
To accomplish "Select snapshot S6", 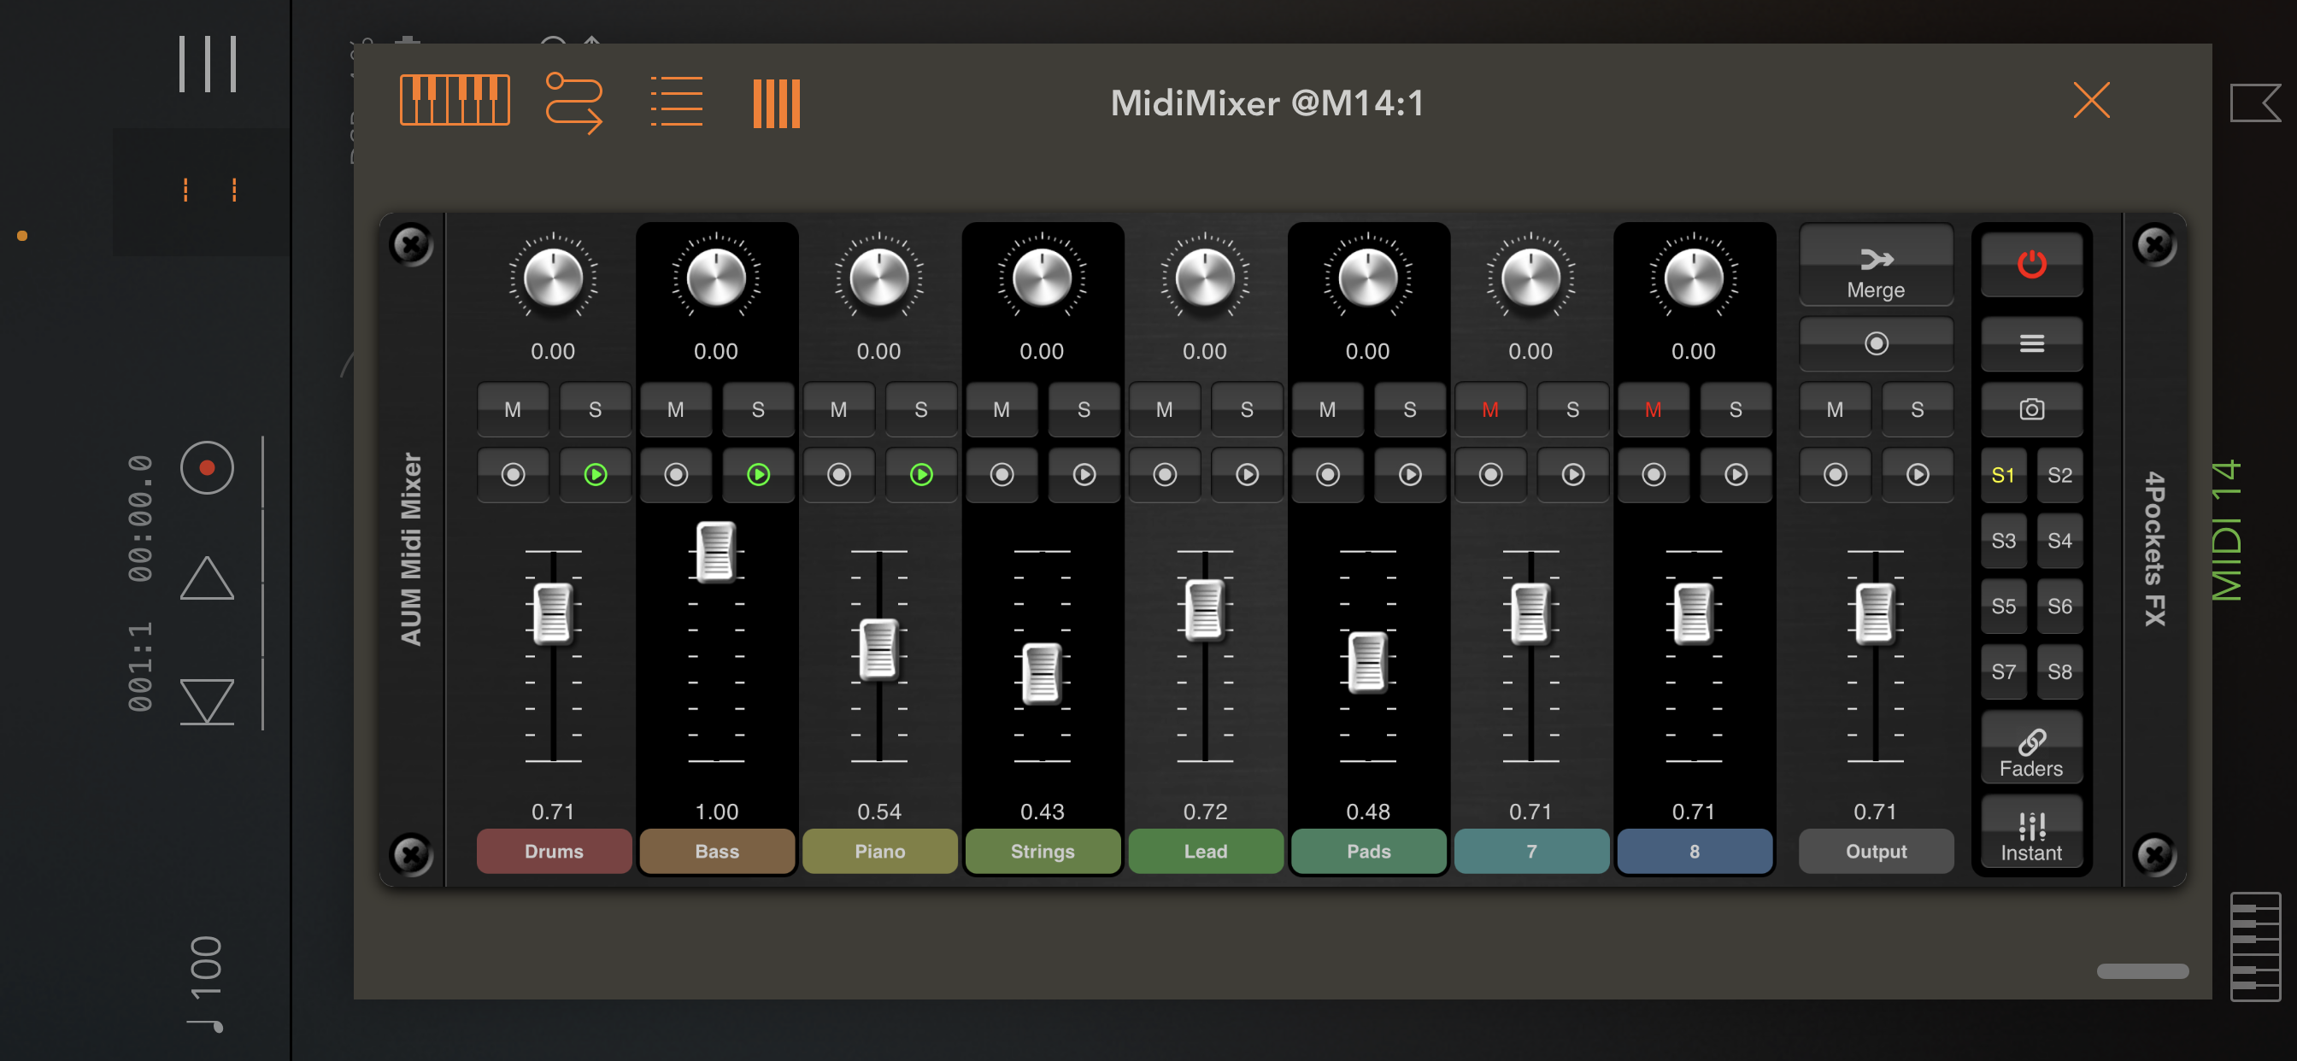I will 2059,607.
